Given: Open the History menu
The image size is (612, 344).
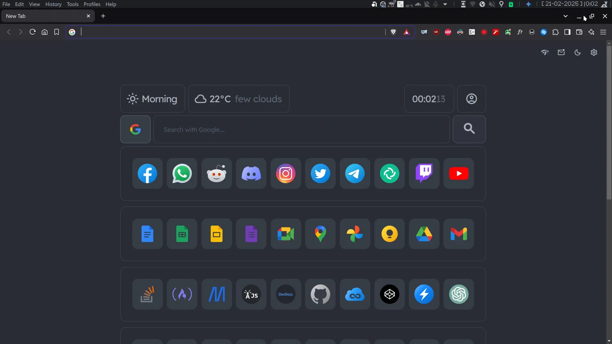Looking at the screenshot, I should pos(53,4).
